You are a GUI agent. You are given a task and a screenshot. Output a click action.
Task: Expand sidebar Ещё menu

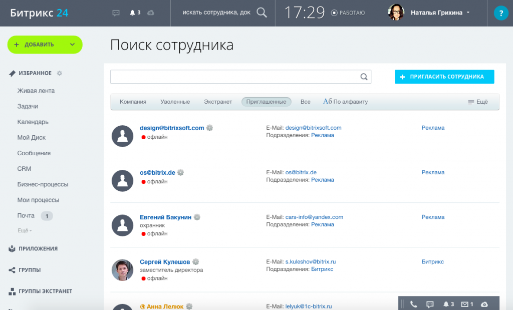click(25, 230)
